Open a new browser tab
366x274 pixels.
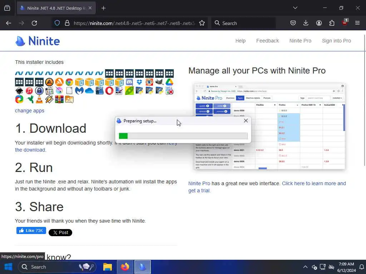point(103,8)
